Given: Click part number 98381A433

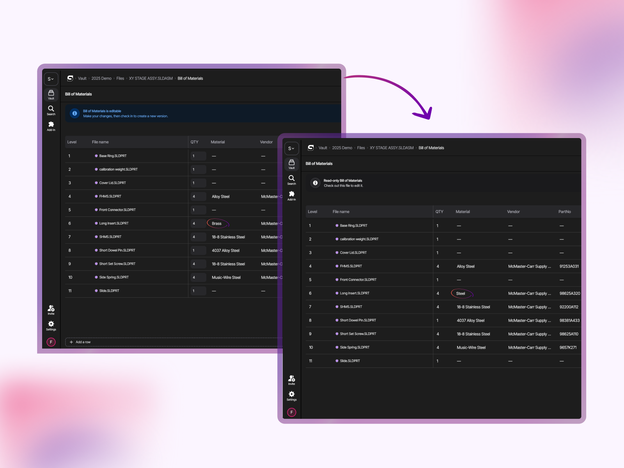Looking at the screenshot, I should click(x=569, y=321).
